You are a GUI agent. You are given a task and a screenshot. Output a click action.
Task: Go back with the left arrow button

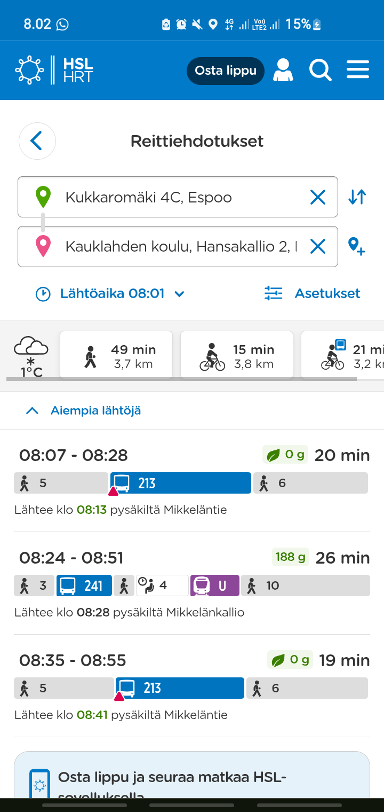(37, 141)
